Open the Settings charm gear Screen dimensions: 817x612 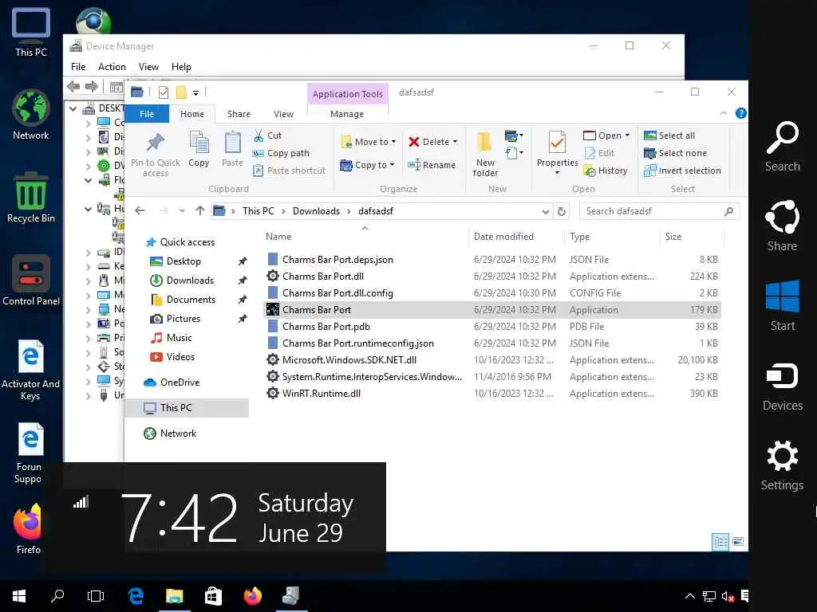pyautogui.click(x=782, y=456)
